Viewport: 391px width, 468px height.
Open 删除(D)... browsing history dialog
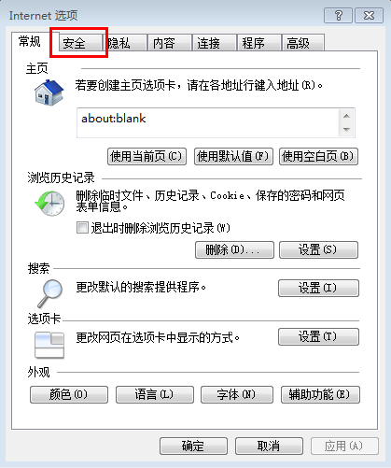pyautogui.click(x=234, y=249)
